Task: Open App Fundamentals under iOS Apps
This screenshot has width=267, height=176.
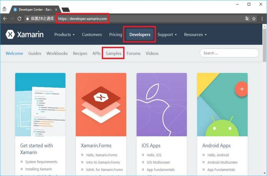Action: [x=161, y=170]
